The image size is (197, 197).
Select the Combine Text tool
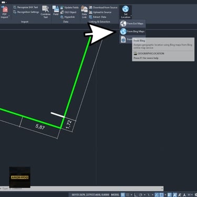[46, 12]
